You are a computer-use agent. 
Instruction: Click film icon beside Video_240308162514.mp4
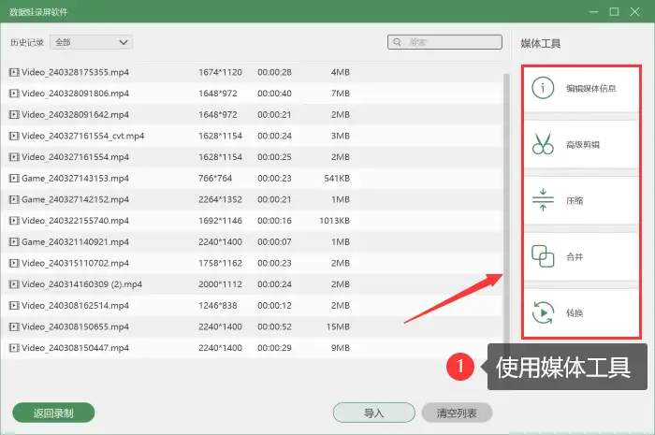pos(14,306)
